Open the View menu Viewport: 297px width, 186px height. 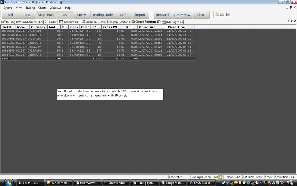point(19,8)
